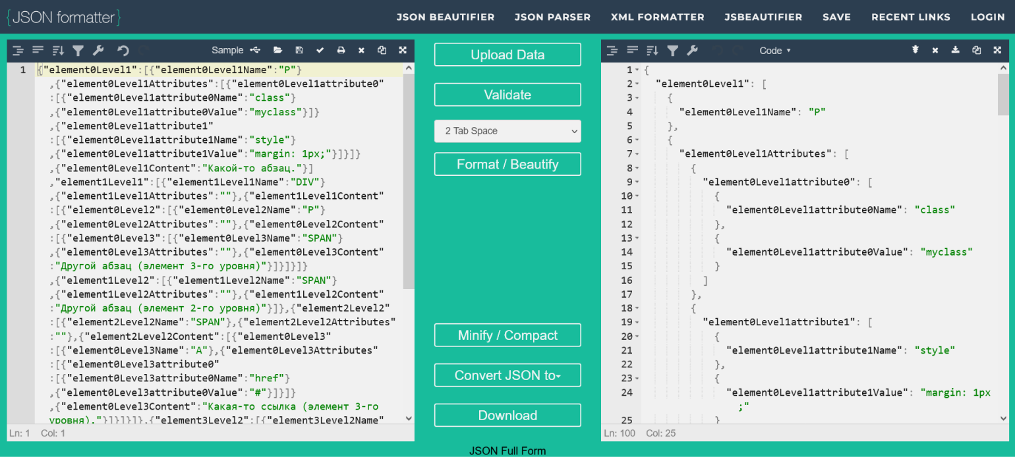This screenshot has width=1015, height=457.
Task: Click the download icon in right editor toolbar
Action: 955,50
